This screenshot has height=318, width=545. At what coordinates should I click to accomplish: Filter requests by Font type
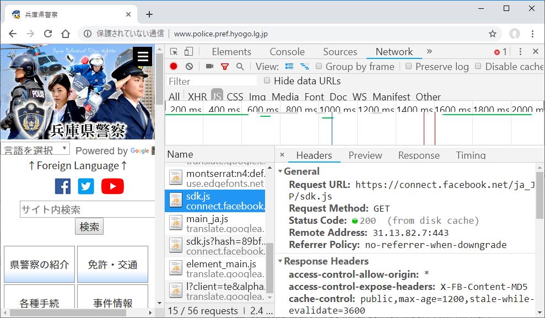tap(314, 96)
